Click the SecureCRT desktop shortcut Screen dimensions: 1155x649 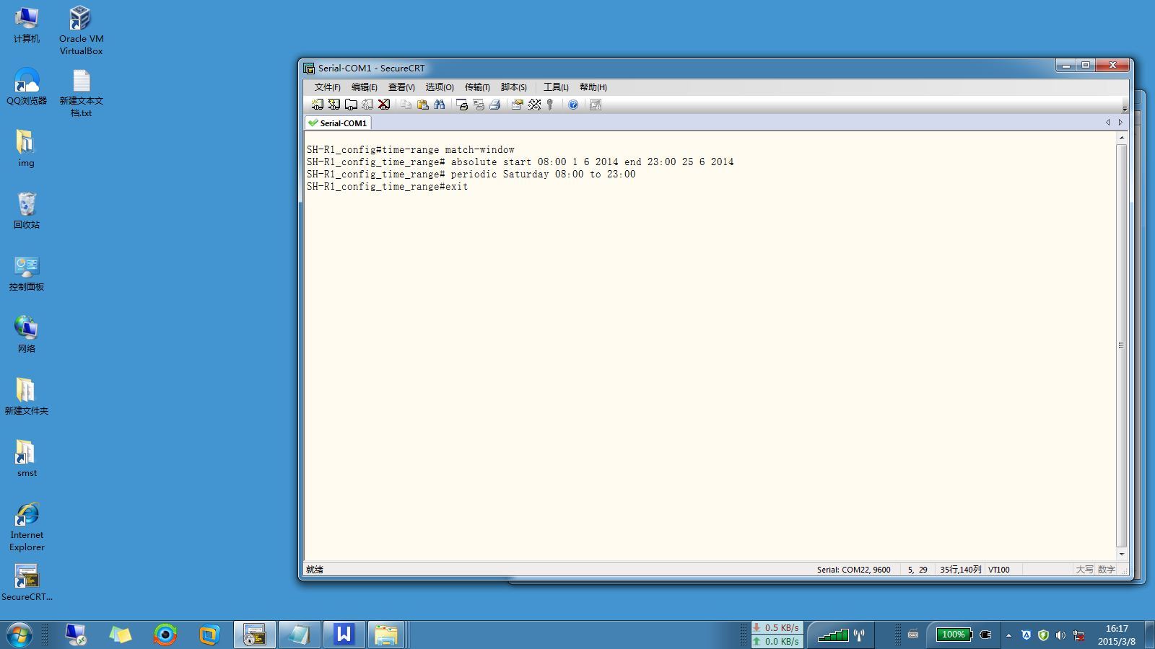(x=27, y=583)
